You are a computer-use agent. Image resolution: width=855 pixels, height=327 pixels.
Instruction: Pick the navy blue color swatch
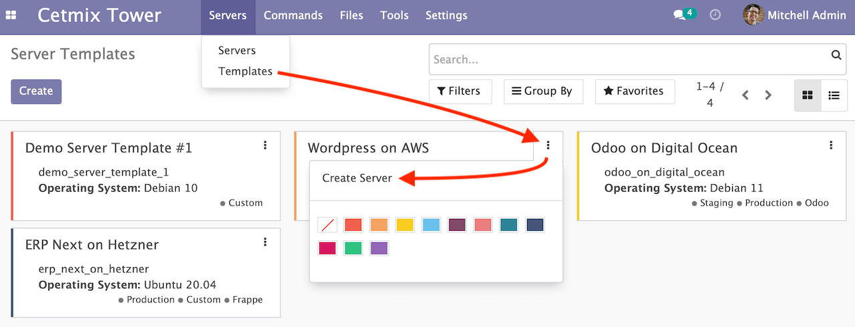click(x=535, y=226)
